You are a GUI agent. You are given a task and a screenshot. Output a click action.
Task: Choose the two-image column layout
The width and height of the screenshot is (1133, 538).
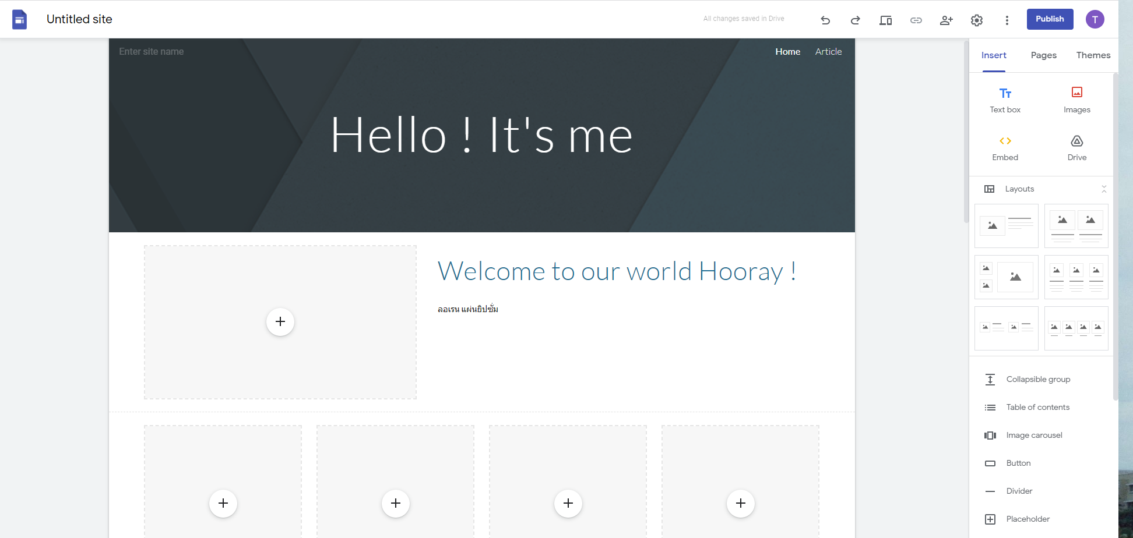[1076, 226]
